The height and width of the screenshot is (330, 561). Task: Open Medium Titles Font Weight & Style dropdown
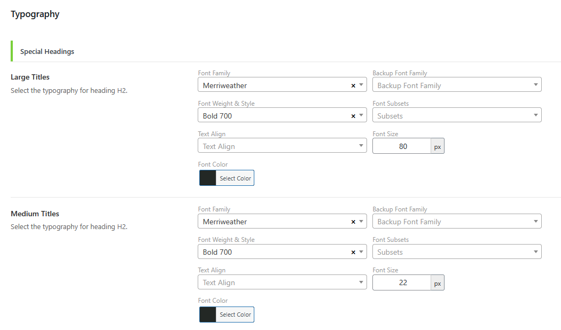282,252
